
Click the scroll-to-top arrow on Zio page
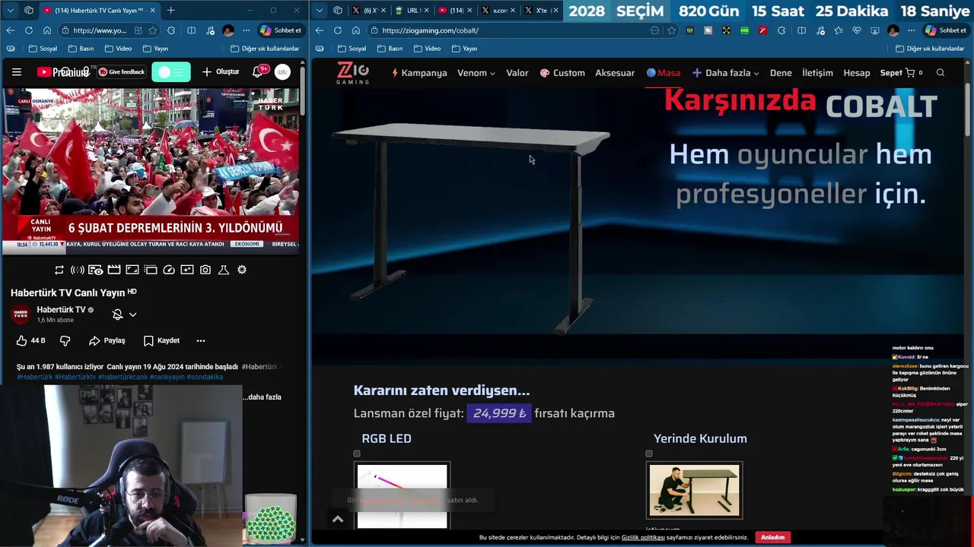coord(338,519)
